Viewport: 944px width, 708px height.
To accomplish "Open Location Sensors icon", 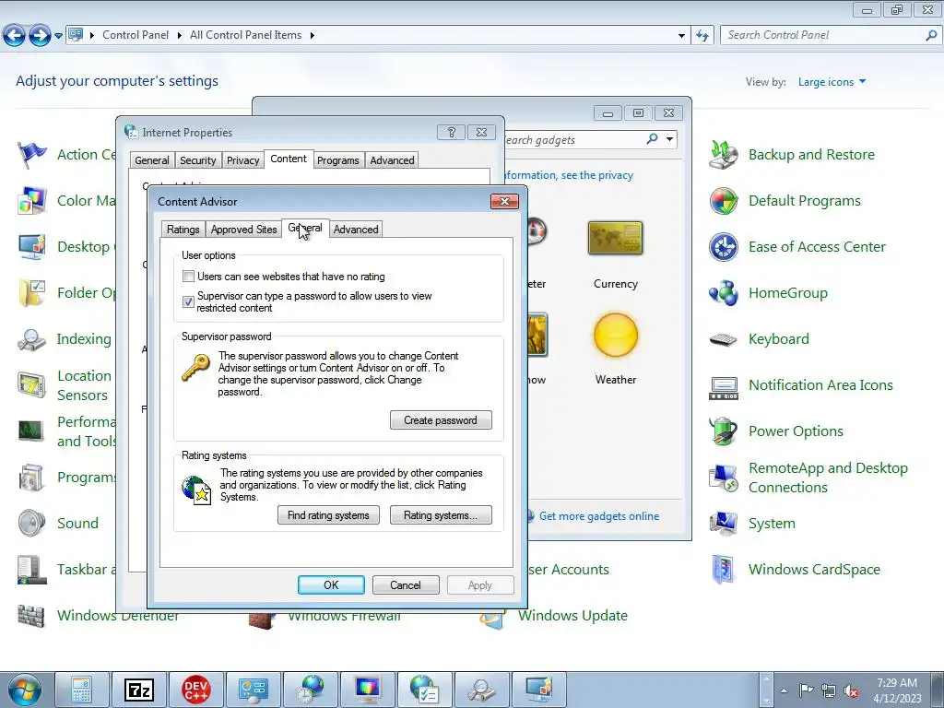I will click(x=31, y=385).
